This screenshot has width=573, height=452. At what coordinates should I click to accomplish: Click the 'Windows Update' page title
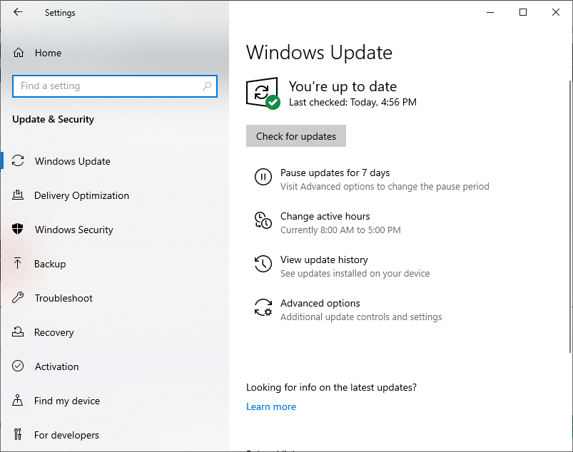click(x=319, y=52)
